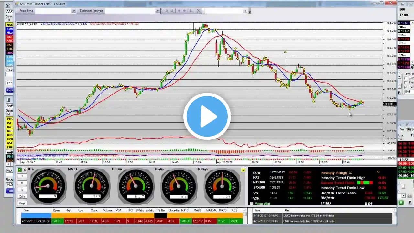Click the IR% gauge dial

(48, 187)
